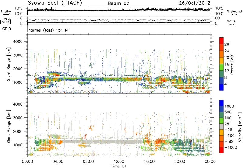
Task: Click the 'Velocity [m s-1]' colorbar title
Action: pos(240,127)
